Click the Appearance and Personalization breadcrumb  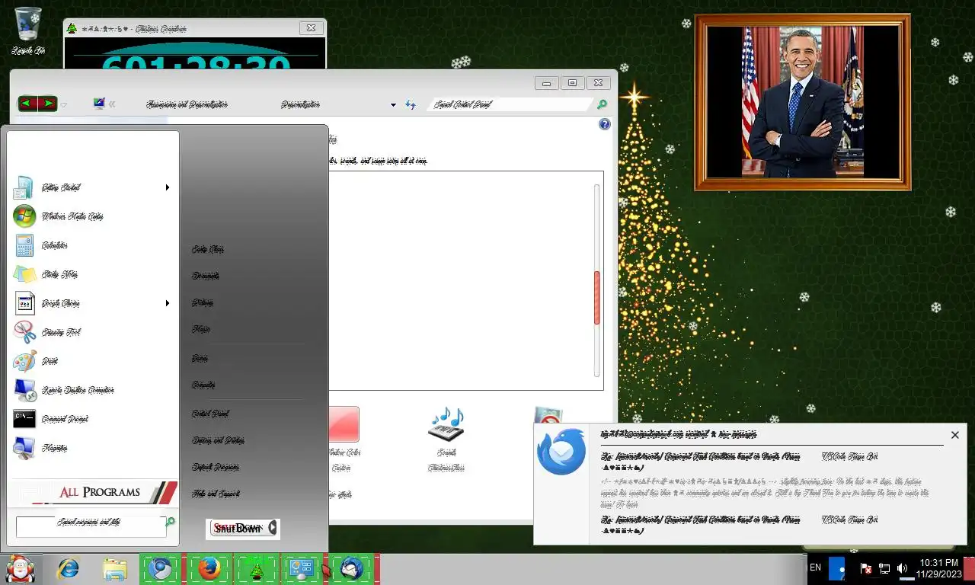click(x=187, y=104)
